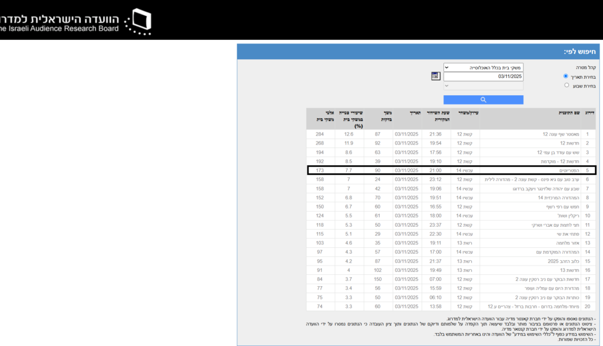Select the 'בחירת תאריך' radio button
This screenshot has height=346, width=603.
pyautogui.click(x=566, y=76)
